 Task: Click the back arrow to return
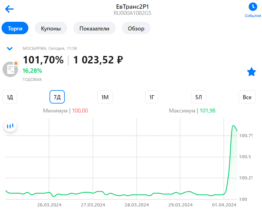pyautogui.click(x=9, y=9)
